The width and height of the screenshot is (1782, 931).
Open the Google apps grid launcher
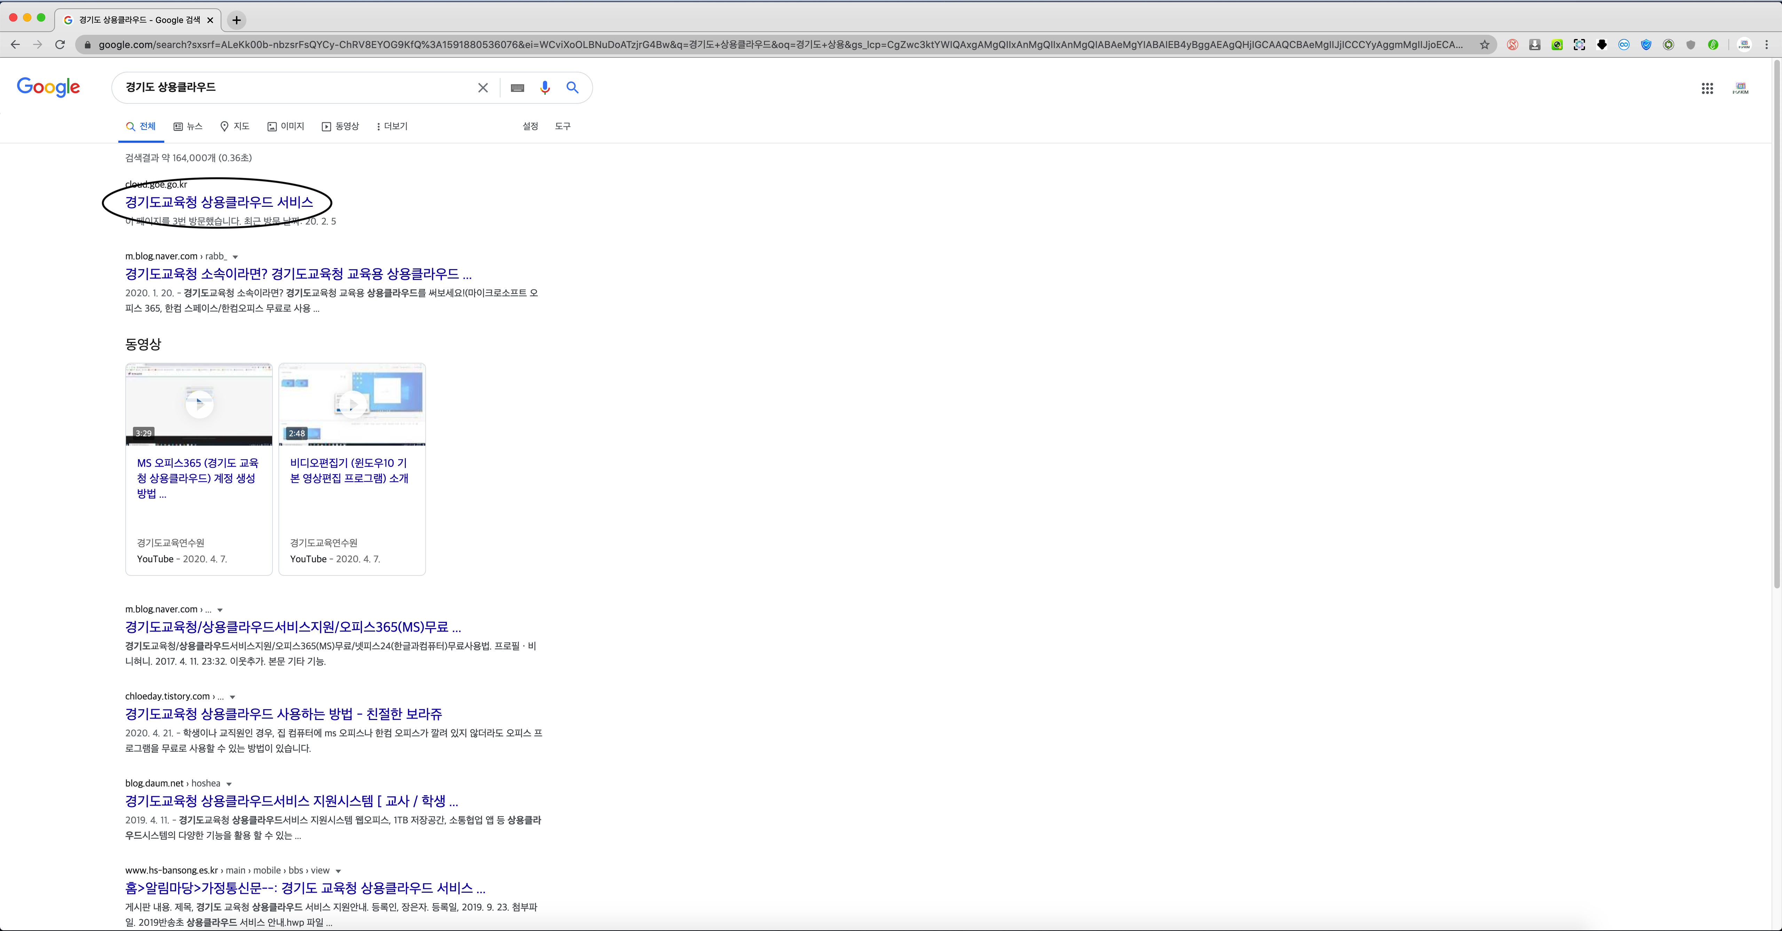(x=1706, y=88)
